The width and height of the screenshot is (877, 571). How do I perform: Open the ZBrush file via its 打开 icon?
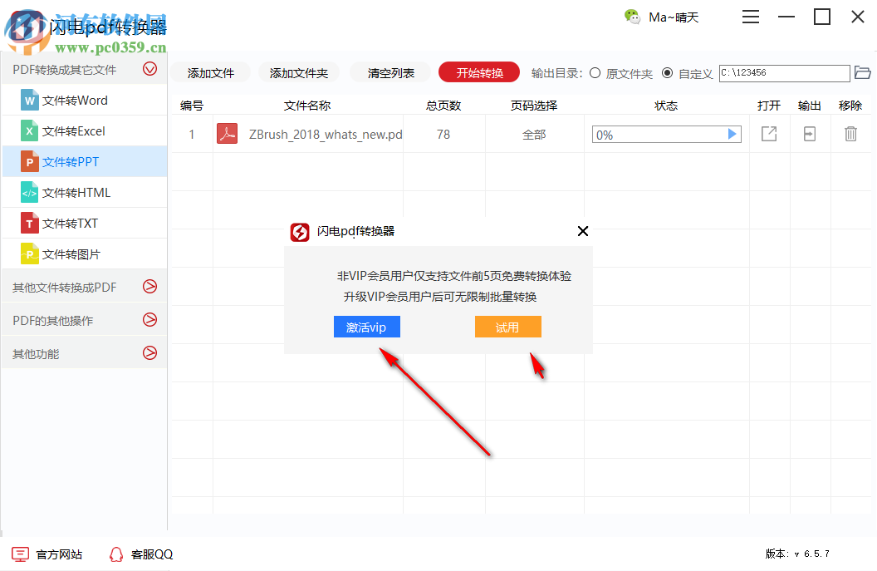(768, 134)
